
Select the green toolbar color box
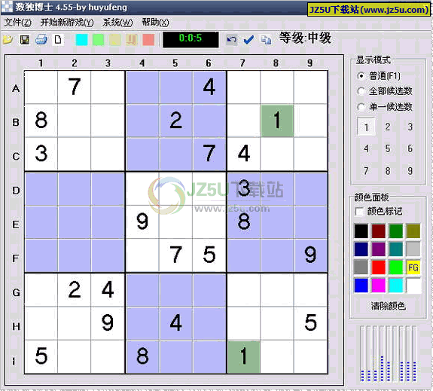(99, 40)
